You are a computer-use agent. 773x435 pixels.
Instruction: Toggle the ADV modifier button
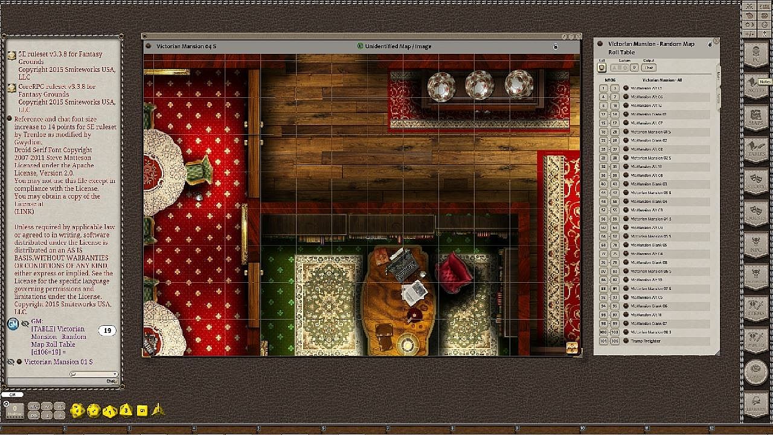click(34, 405)
